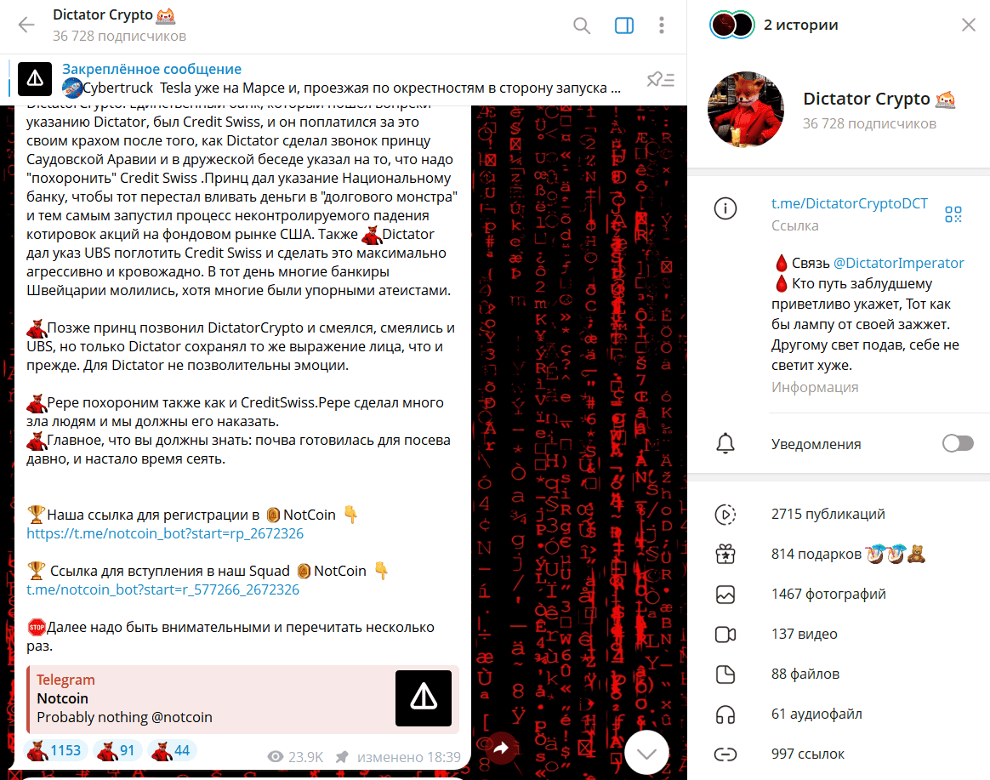The image size is (990, 780).
Task: Open the 1467 фотографий media section
Action: [839, 595]
